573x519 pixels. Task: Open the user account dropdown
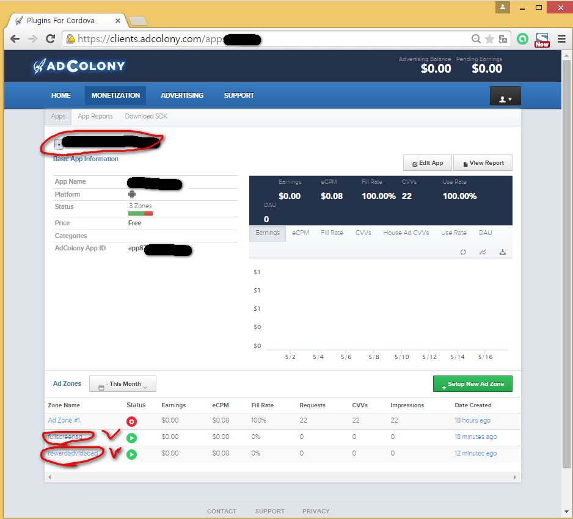[x=505, y=96]
